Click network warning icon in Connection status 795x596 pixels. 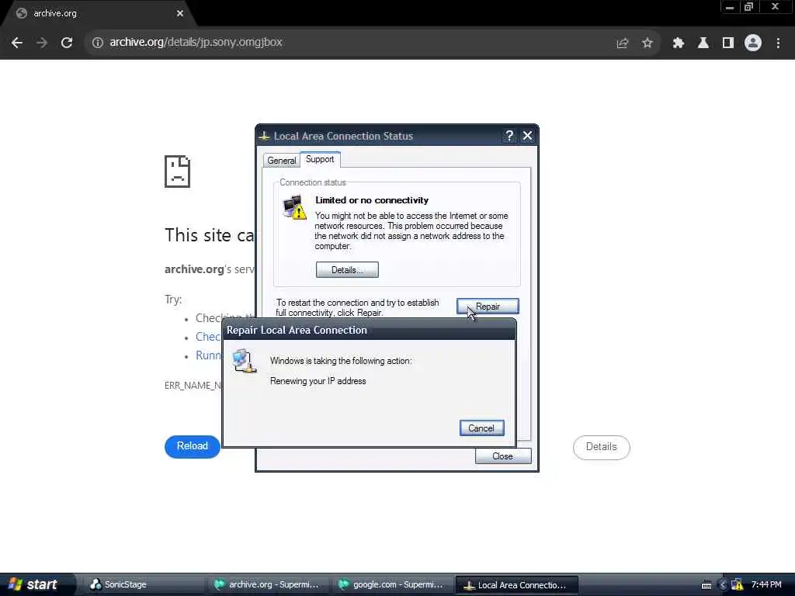(x=294, y=207)
